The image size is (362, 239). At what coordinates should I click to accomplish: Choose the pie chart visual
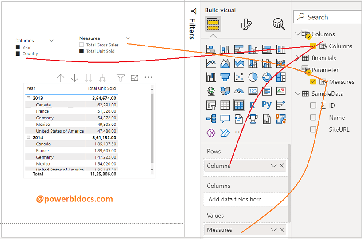pos(253,77)
